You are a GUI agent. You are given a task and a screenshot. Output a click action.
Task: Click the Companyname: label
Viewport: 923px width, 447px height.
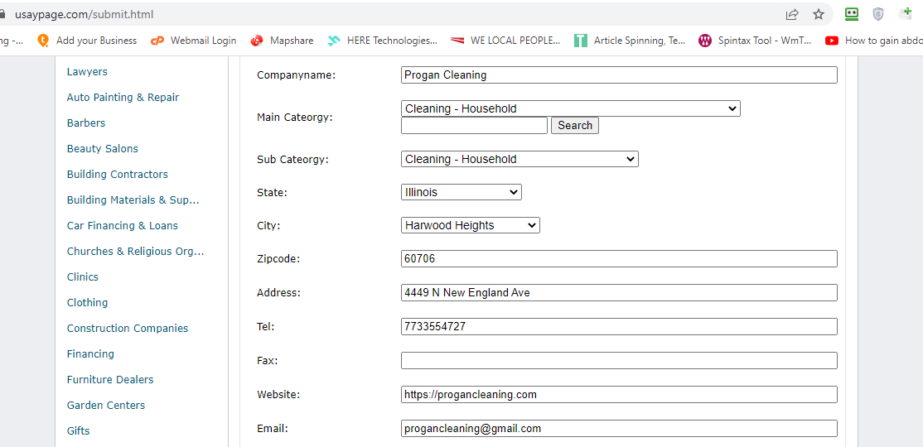(x=296, y=75)
